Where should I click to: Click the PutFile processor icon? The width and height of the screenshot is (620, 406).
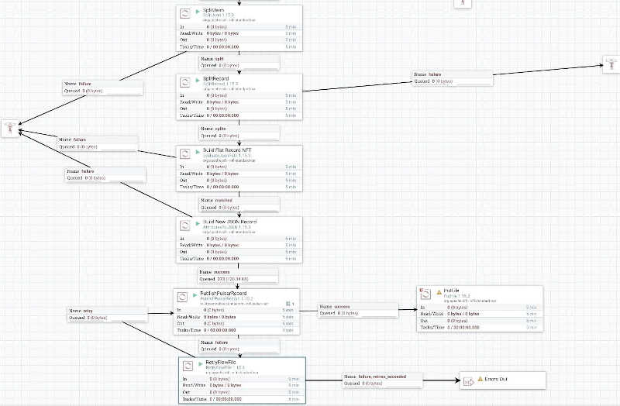425,294
